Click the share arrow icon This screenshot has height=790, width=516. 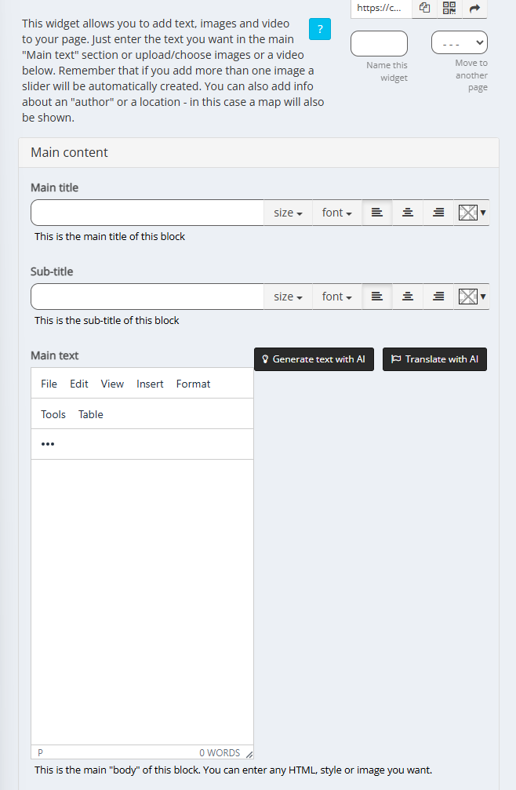[474, 8]
